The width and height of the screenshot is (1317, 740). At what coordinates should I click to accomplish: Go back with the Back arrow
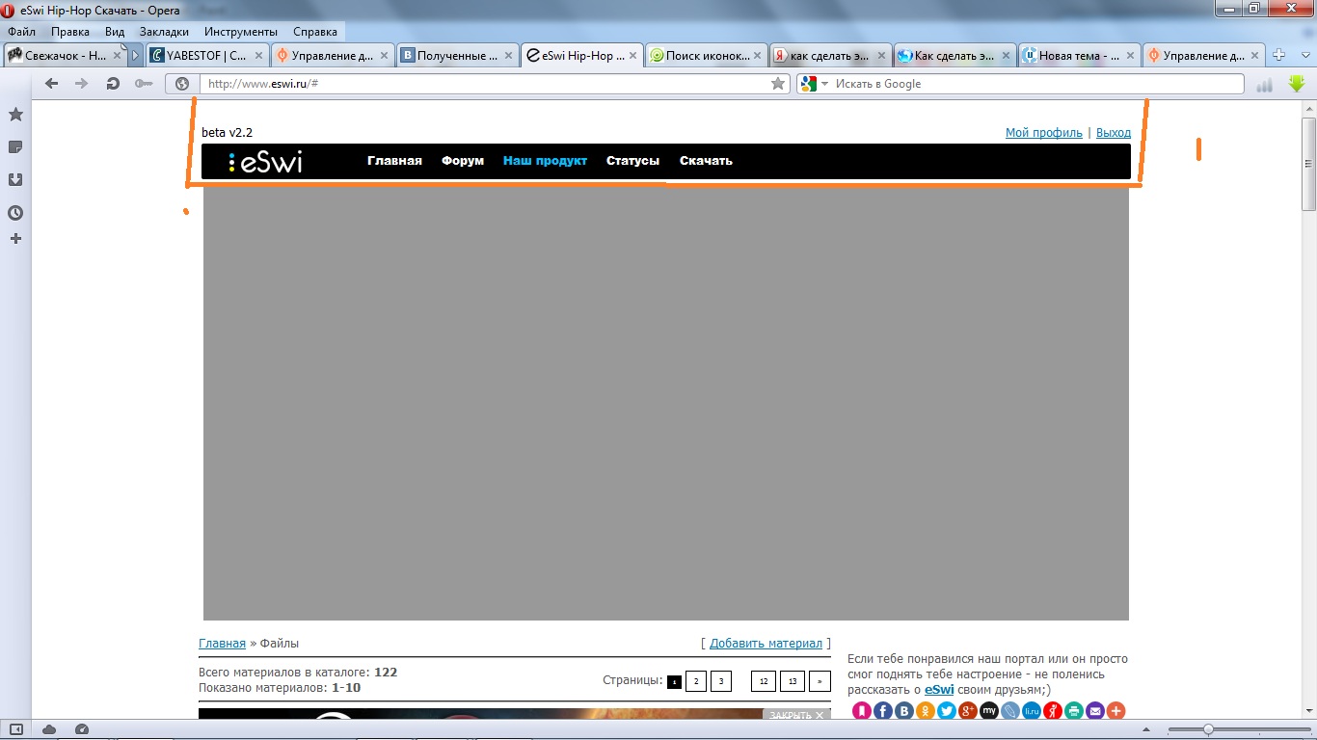pos(52,84)
